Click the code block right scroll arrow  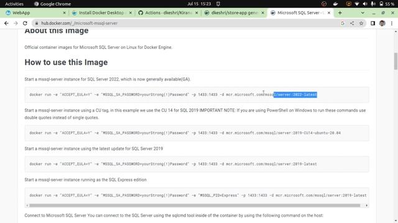(366, 206)
